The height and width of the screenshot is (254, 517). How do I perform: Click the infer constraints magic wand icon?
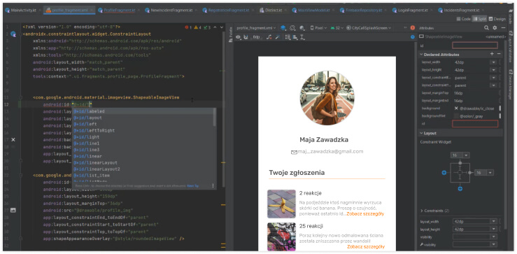[277, 37]
